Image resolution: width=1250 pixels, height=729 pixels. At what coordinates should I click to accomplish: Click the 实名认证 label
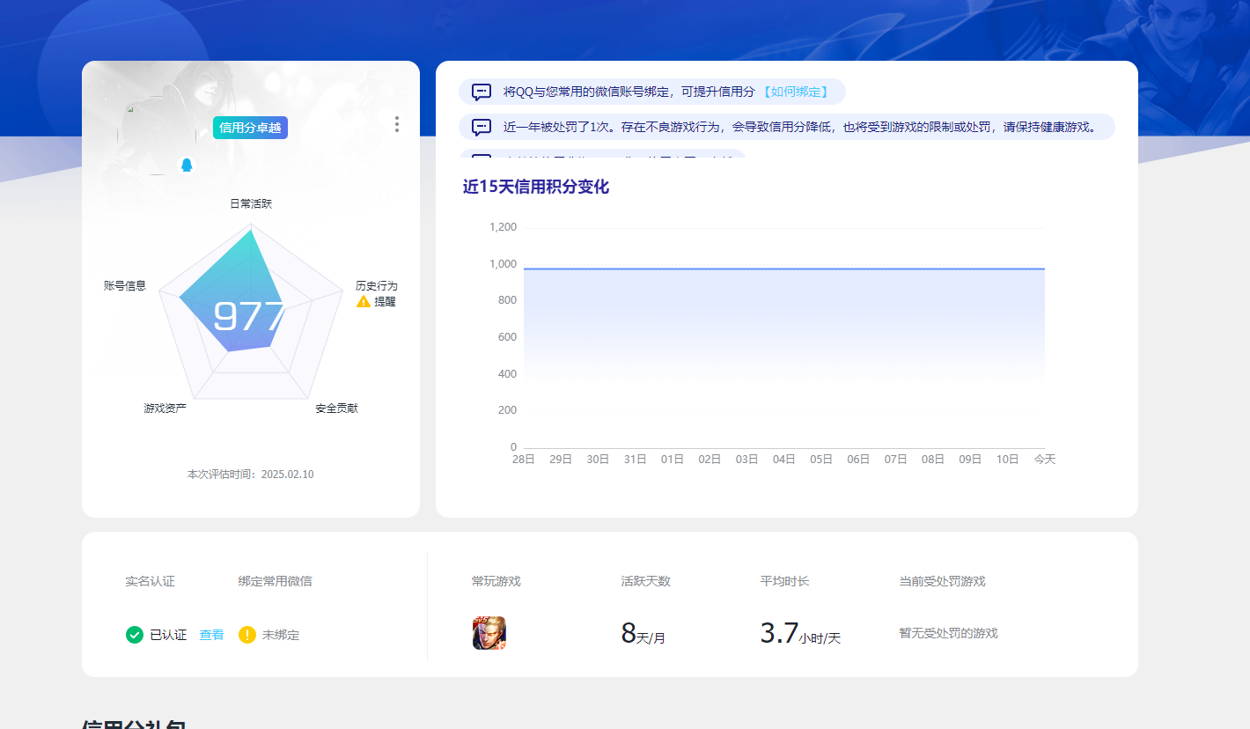[150, 581]
